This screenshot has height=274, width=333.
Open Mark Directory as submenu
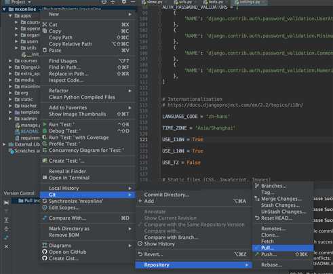click(88, 229)
